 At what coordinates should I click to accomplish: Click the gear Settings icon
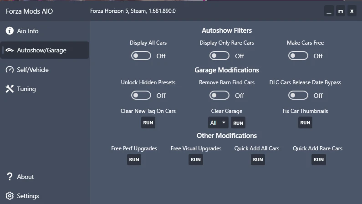click(10, 196)
